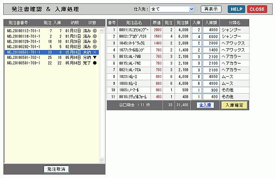Click 納期 column header in order list
The height and width of the screenshot is (178, 276).
[x=75, y=23]
